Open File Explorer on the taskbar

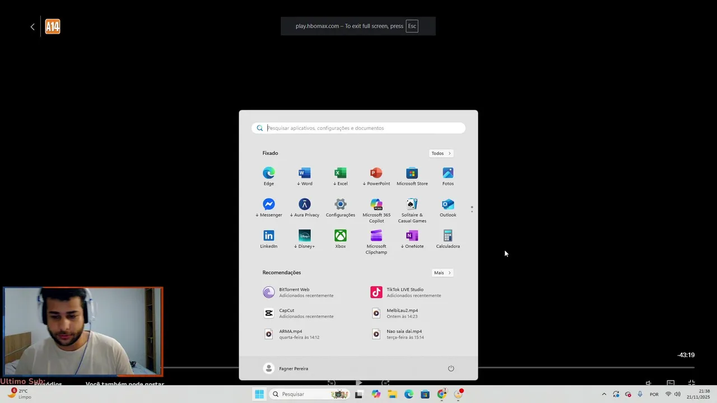pyautogui.click(x=392, y=394)
